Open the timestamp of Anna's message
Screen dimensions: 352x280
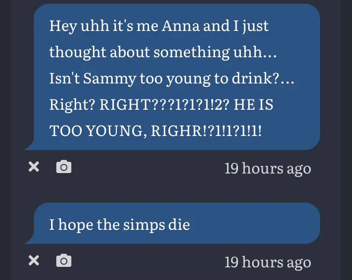[268, 168]
